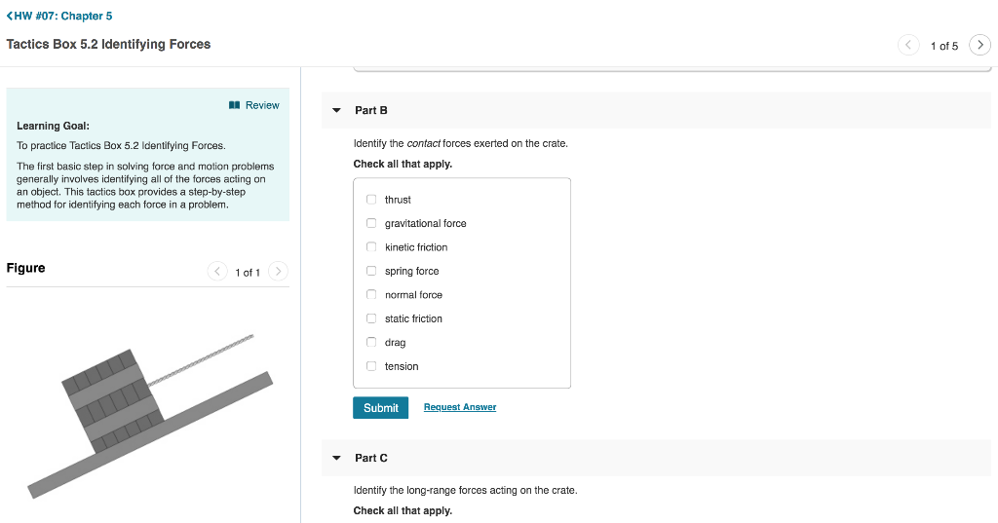Show previous figure arrow

pyautogui.click(x=217, y=272)
